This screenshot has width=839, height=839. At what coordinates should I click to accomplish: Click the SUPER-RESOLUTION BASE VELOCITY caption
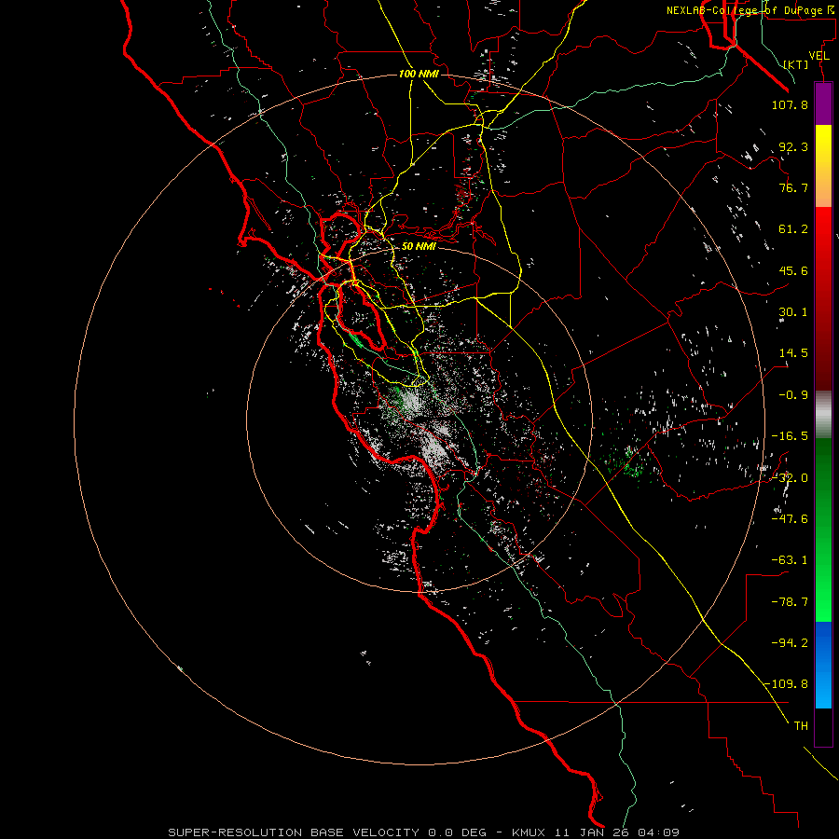click(296, 832)
